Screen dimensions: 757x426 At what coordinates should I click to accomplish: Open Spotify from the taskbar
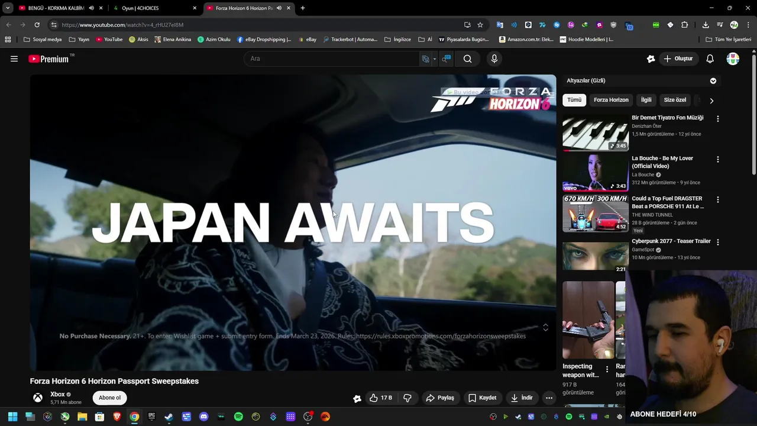tap(238, 417)
